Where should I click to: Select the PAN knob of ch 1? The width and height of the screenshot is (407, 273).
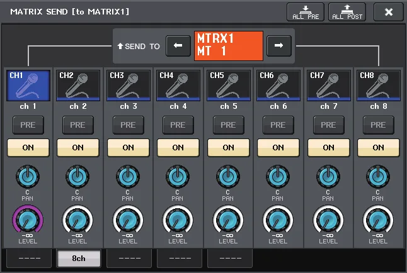click(x=28, y=177)
